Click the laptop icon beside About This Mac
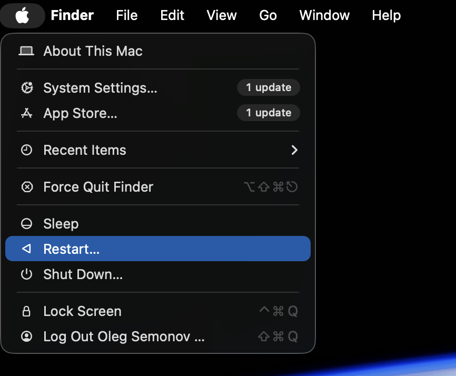Viewport: 456px width, 376px height. point(26,51)
